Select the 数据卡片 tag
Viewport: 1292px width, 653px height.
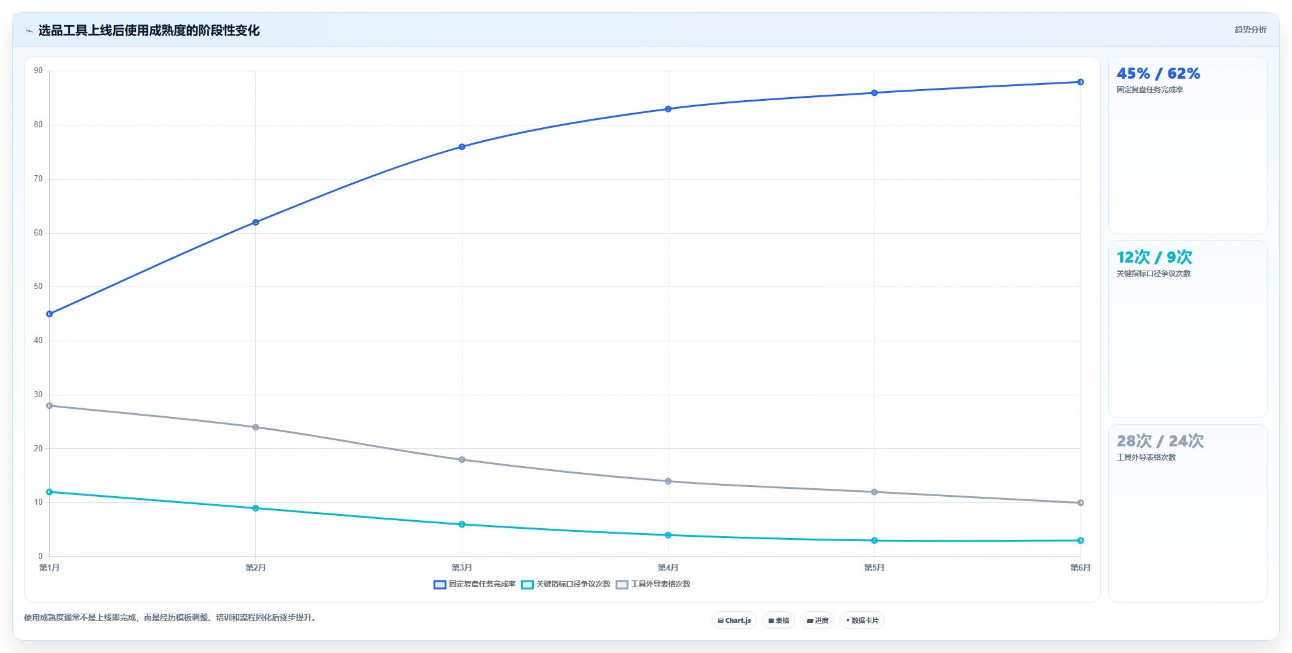click(862, 620)
